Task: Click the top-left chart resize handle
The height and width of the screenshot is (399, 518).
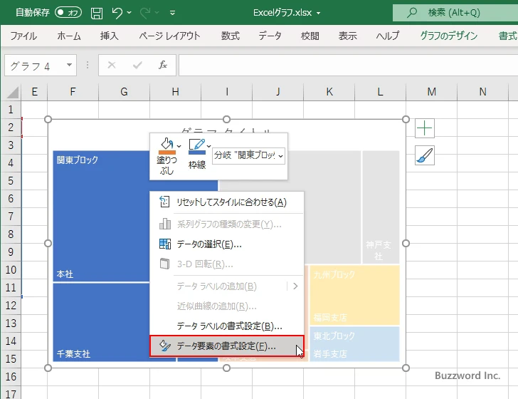Action: tap(48, 120)
